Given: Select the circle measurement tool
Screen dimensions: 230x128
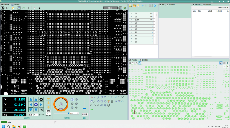Looking at the screenshot, I should [x=102, y=97].
